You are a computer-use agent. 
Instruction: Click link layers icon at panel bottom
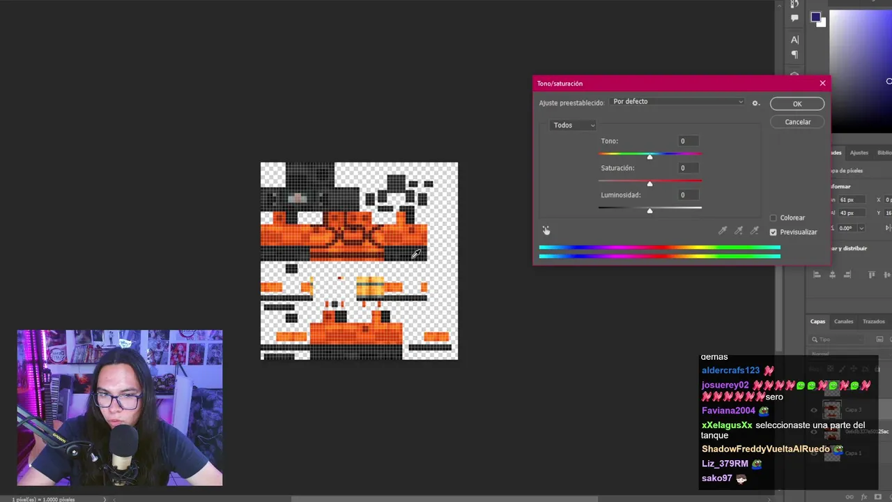click(849, 496)
